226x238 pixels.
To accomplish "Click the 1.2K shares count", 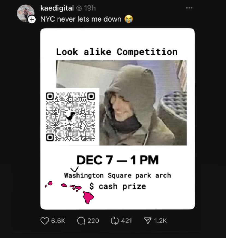I will point(160,221).
